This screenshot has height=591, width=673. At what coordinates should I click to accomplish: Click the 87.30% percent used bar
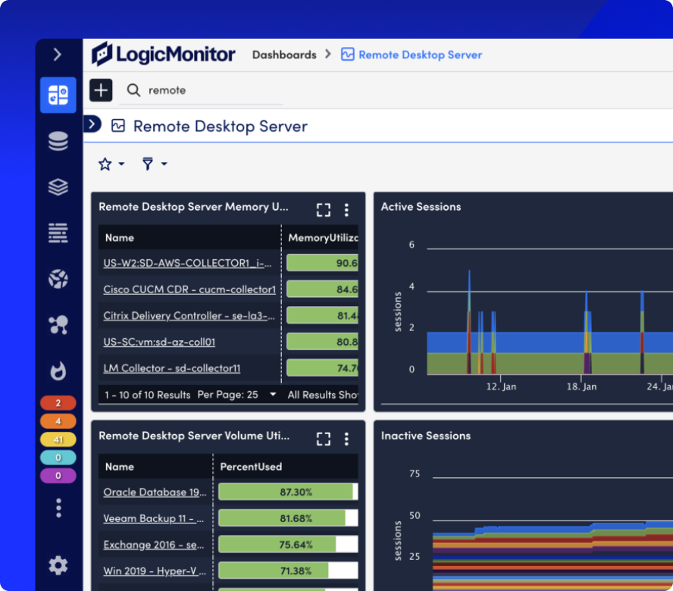point(288,492)
